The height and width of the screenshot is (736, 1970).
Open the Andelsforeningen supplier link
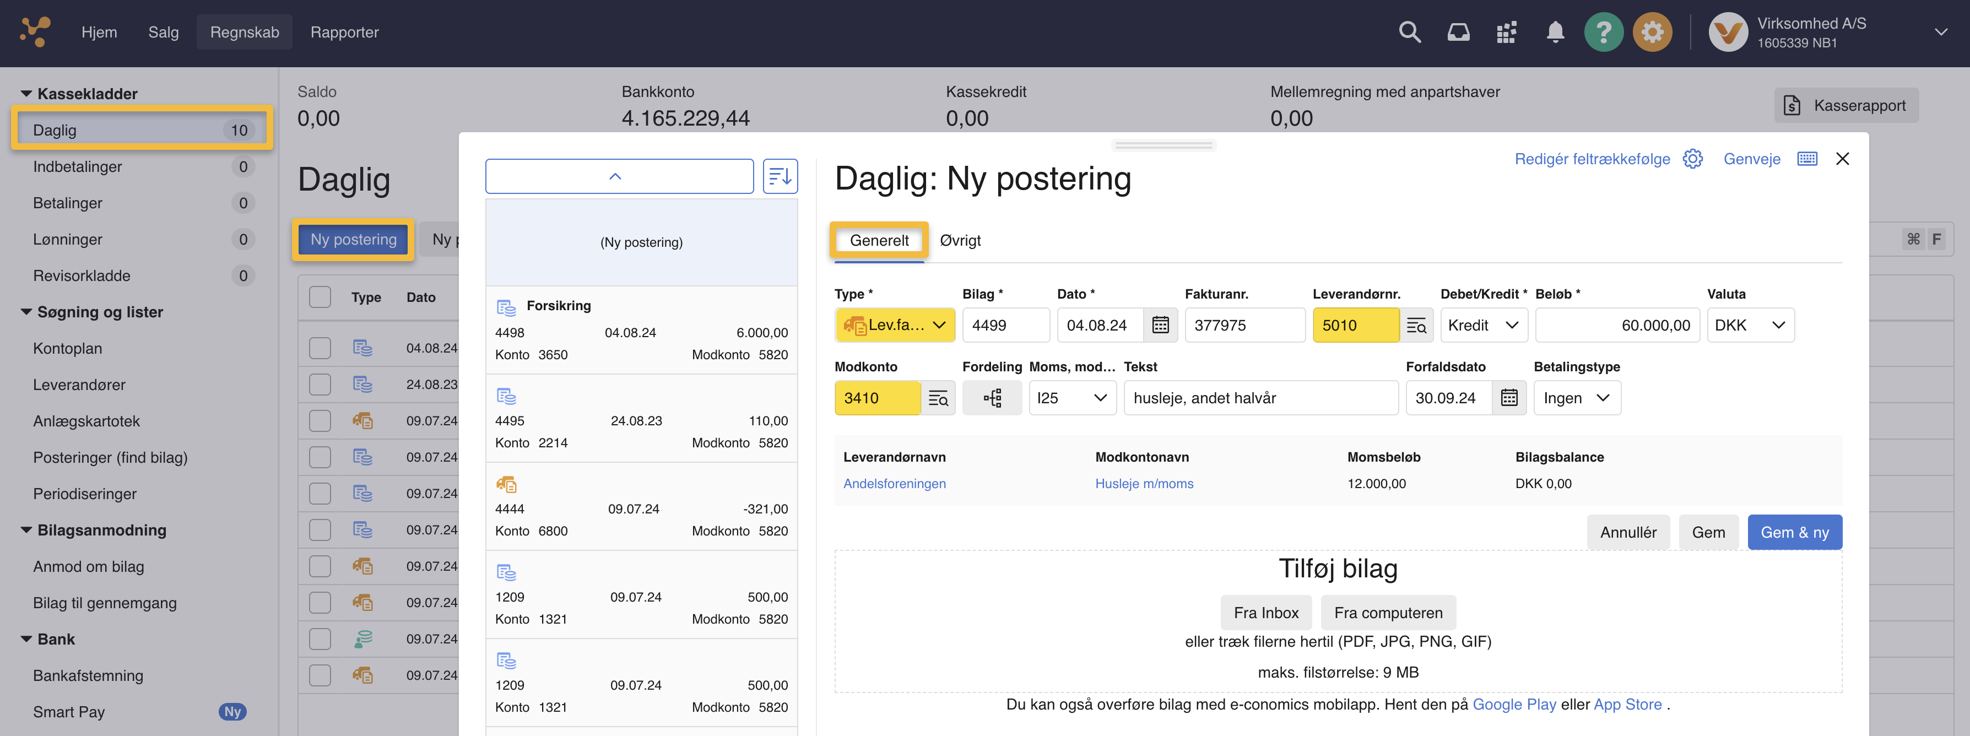tap(895, 483)
